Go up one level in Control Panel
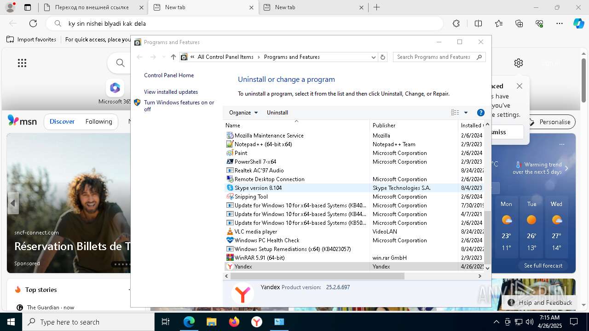 coord(173,57)
